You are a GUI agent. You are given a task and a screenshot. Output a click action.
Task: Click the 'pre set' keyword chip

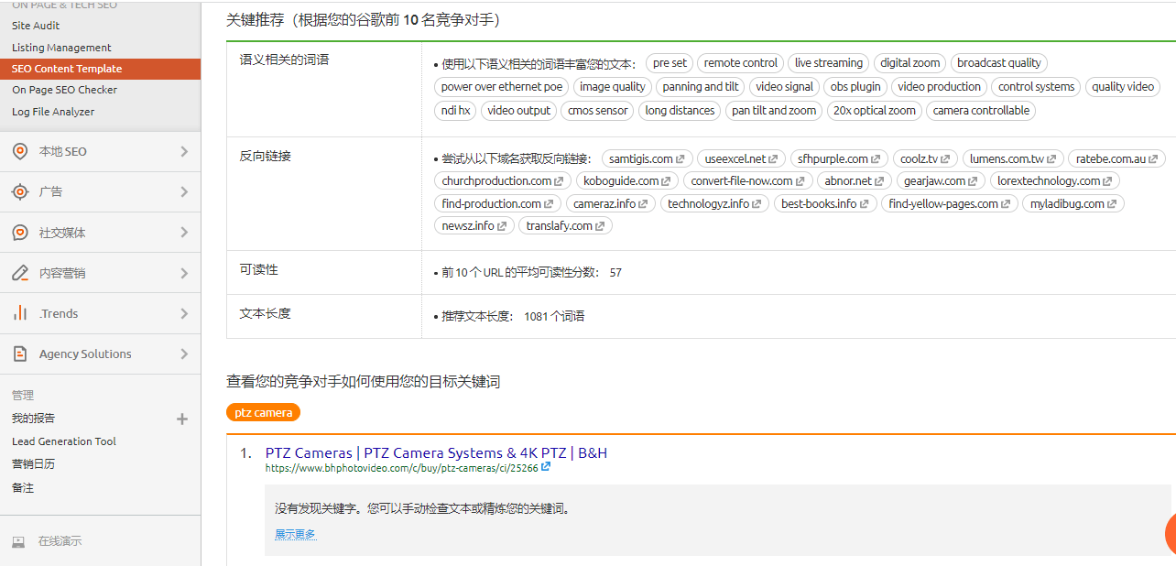tap(670, 63)
